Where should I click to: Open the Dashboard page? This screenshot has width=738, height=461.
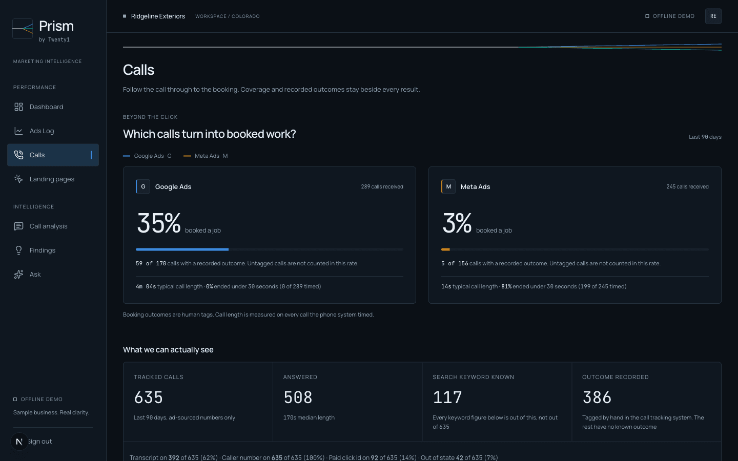[x=53, y=107]
